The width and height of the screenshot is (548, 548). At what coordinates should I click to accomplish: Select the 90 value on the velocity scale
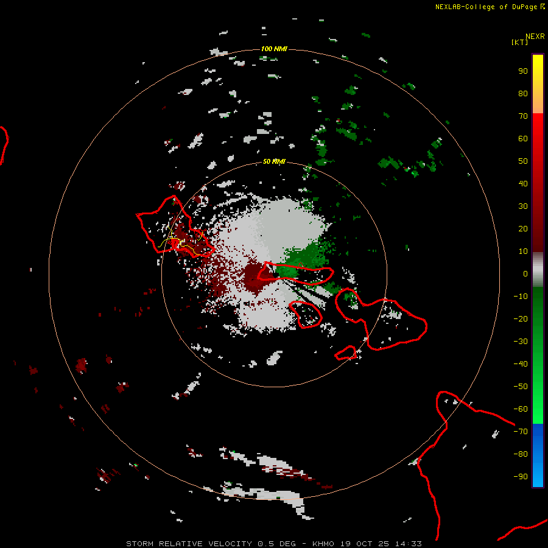tap(523, 71)
